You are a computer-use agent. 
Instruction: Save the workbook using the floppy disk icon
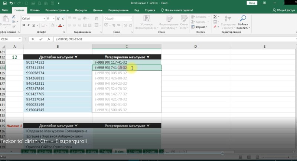point(5,3)
